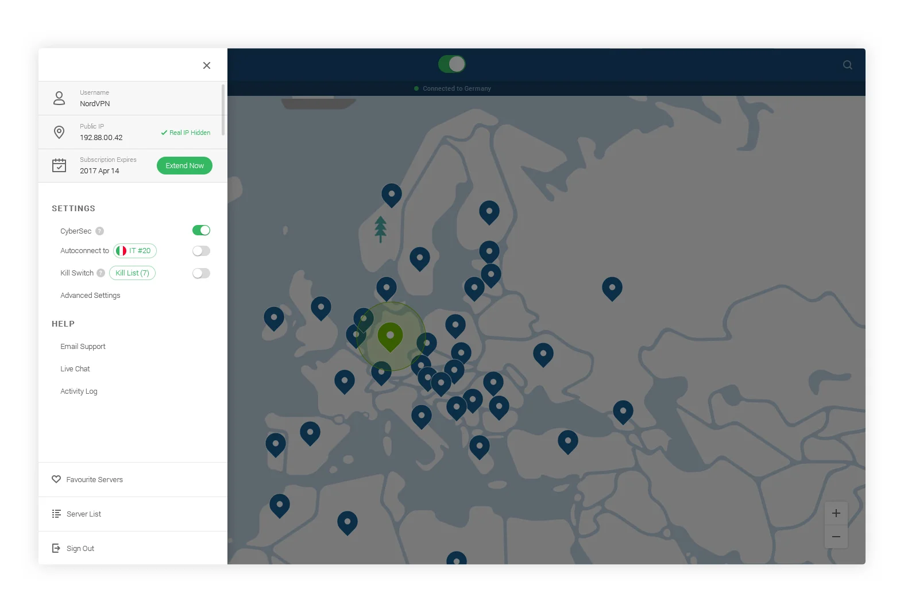Enable the Kill Switch toggle
This screenshot has height=613, width=904.
click(201, 273)
